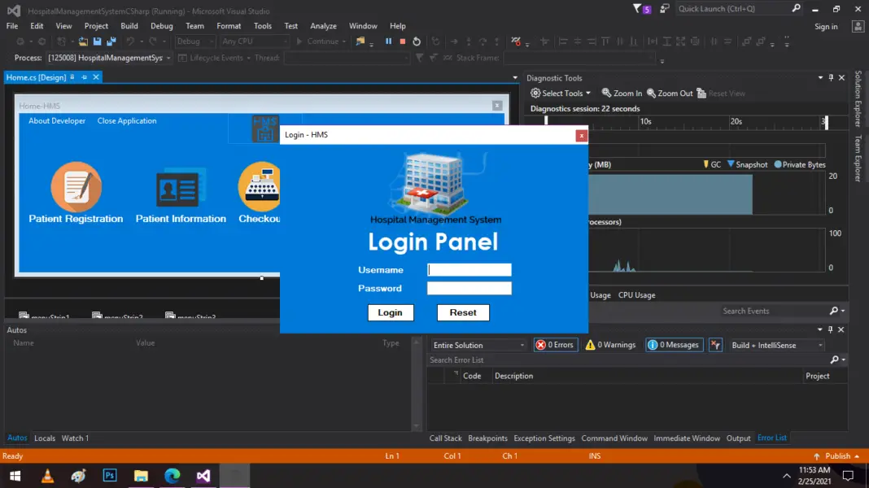Switch to the Output tab
869x488 pixels.
tap(738, 438)
